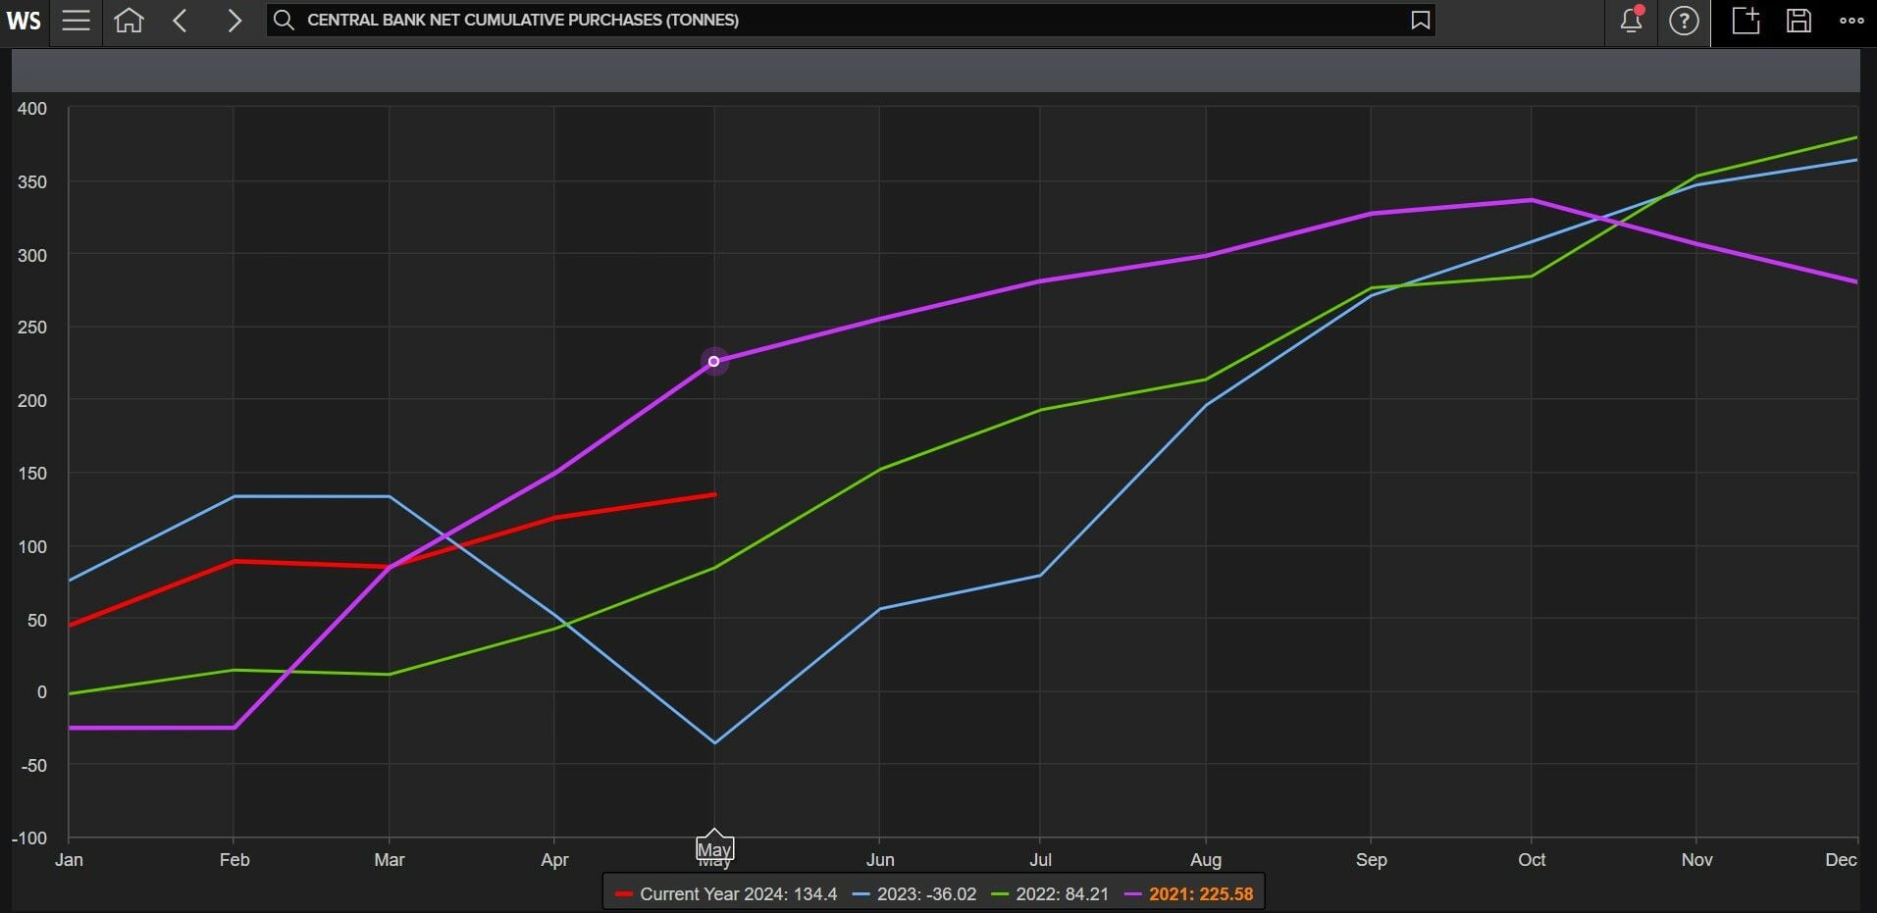Click the 250 y-axis value
The height and width of the screenshot is (913, 1877).
coord(32,328)
